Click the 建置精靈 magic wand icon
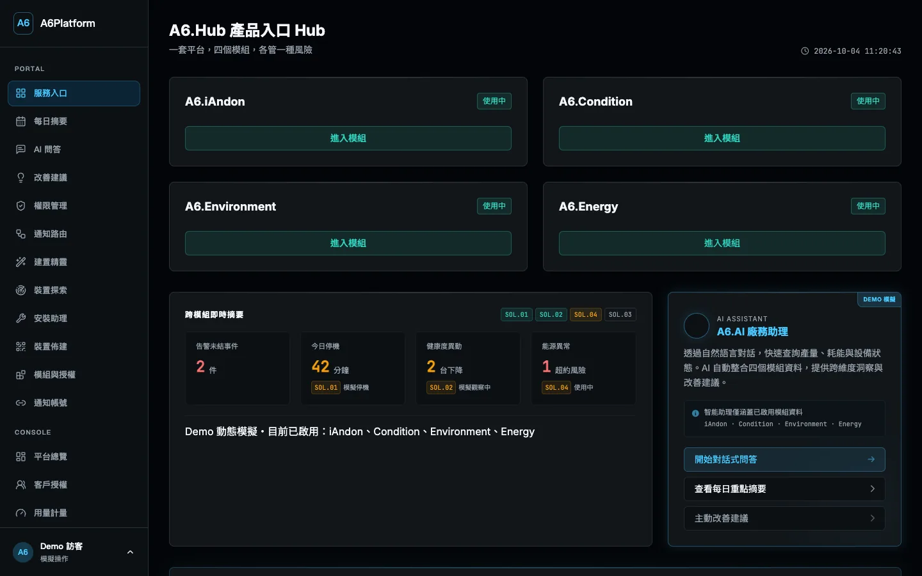The width and height of the screenshot is (922, 576). click(x=20, y=262)
